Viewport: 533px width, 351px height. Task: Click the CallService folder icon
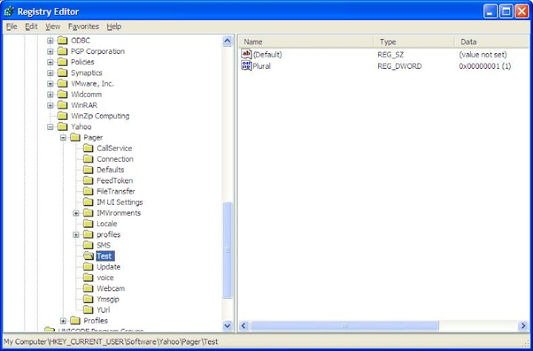point(88,149)
